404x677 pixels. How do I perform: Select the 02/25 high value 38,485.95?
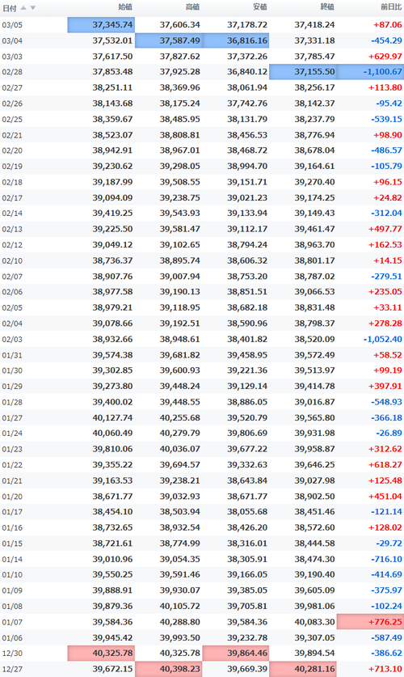point(180,119)
